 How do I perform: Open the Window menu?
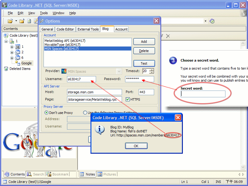pos(58,13)
